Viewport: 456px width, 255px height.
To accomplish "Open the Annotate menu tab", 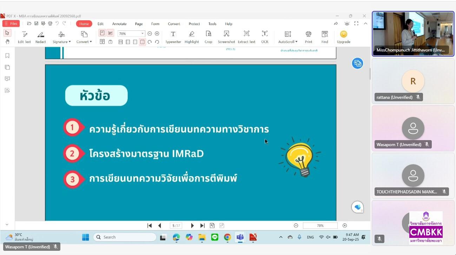I will tap(119, 24).
